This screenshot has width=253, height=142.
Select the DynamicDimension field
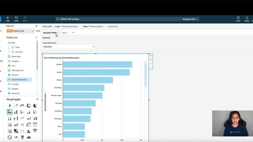[x=19, y=80]
